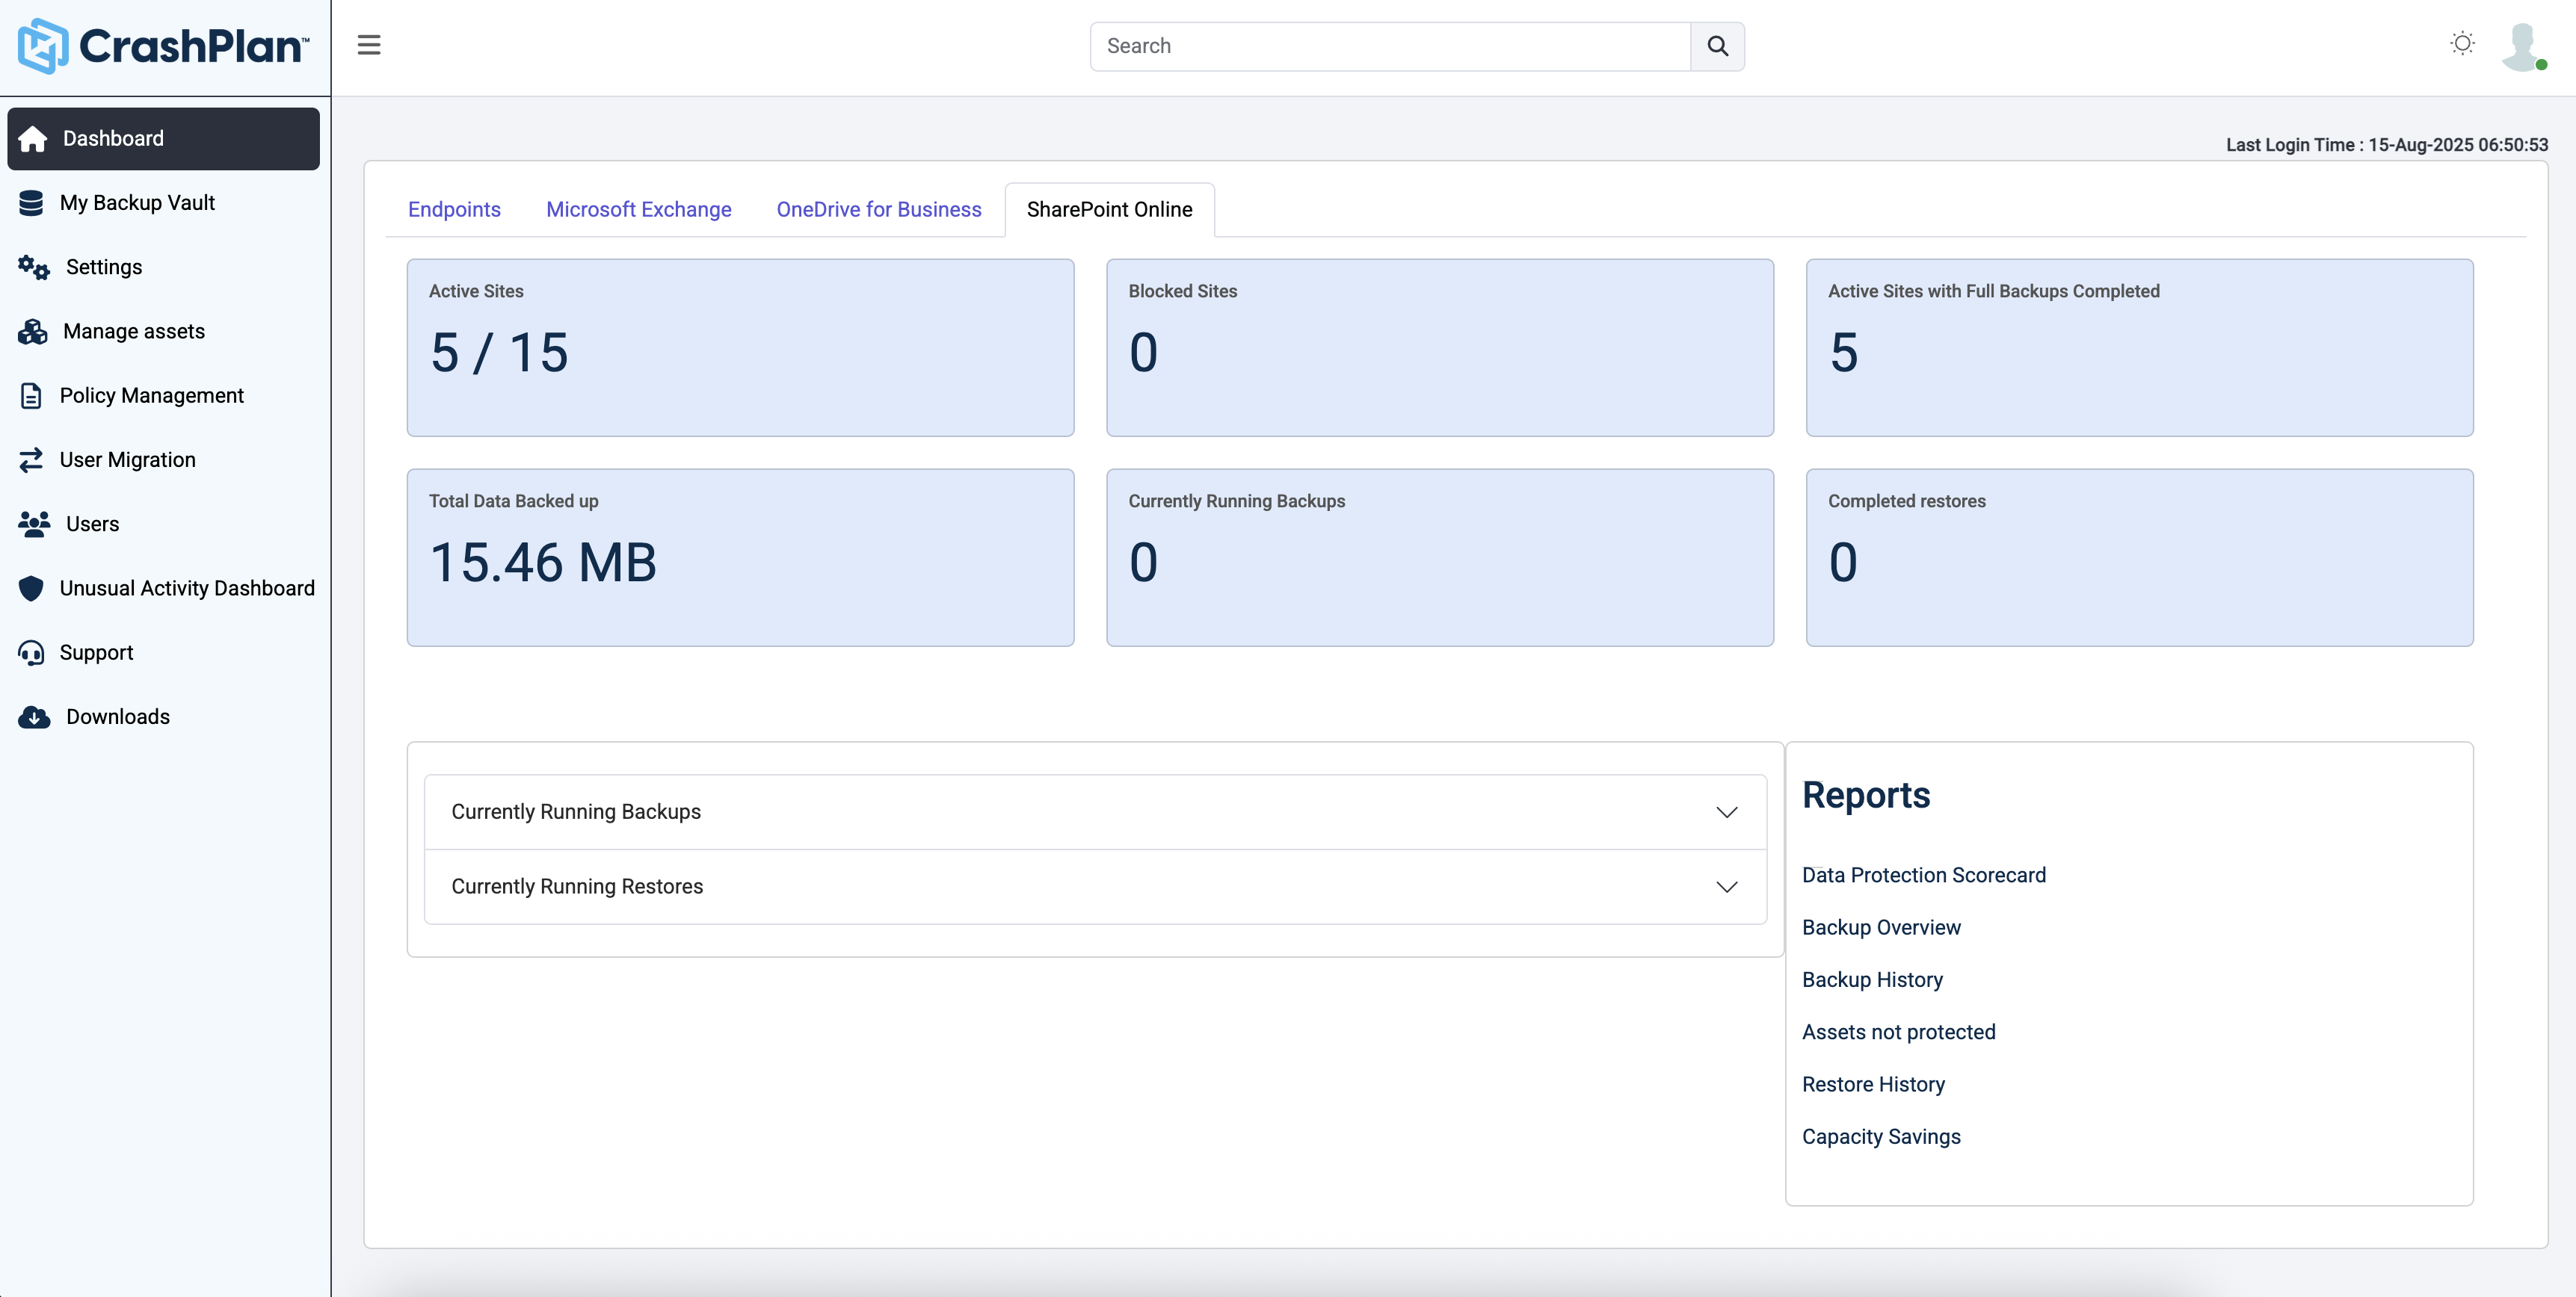This screenshot has height=1297, width=2576.
Task: Go to Policy Management in sidebar
Action: click(151, 396)
